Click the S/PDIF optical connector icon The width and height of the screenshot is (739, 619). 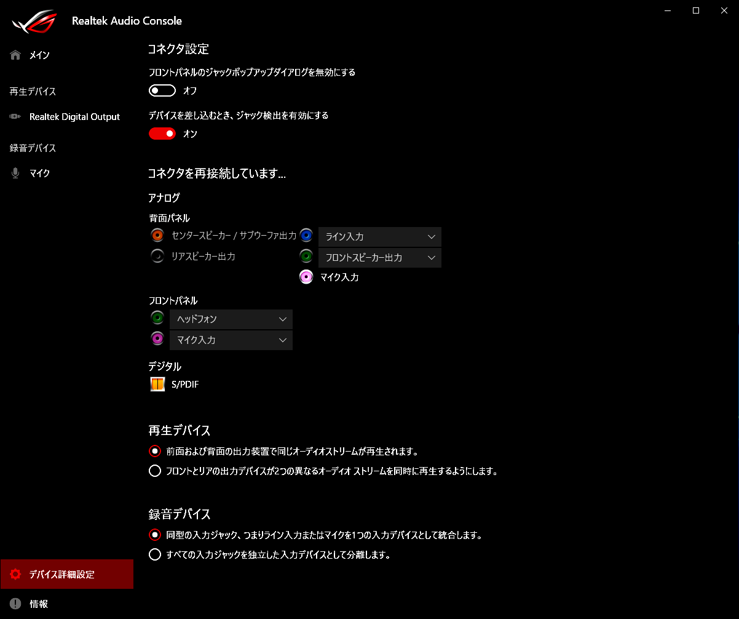tap(157, 385)
